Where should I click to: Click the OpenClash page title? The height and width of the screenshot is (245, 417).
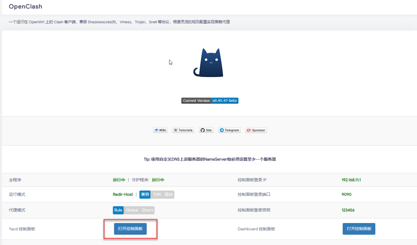click(25, 7)
